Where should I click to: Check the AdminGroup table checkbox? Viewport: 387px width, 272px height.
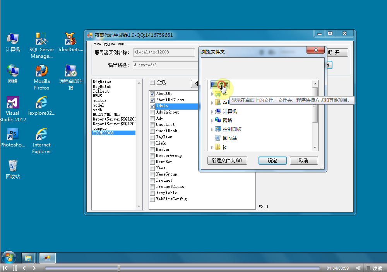coord(152,112)
